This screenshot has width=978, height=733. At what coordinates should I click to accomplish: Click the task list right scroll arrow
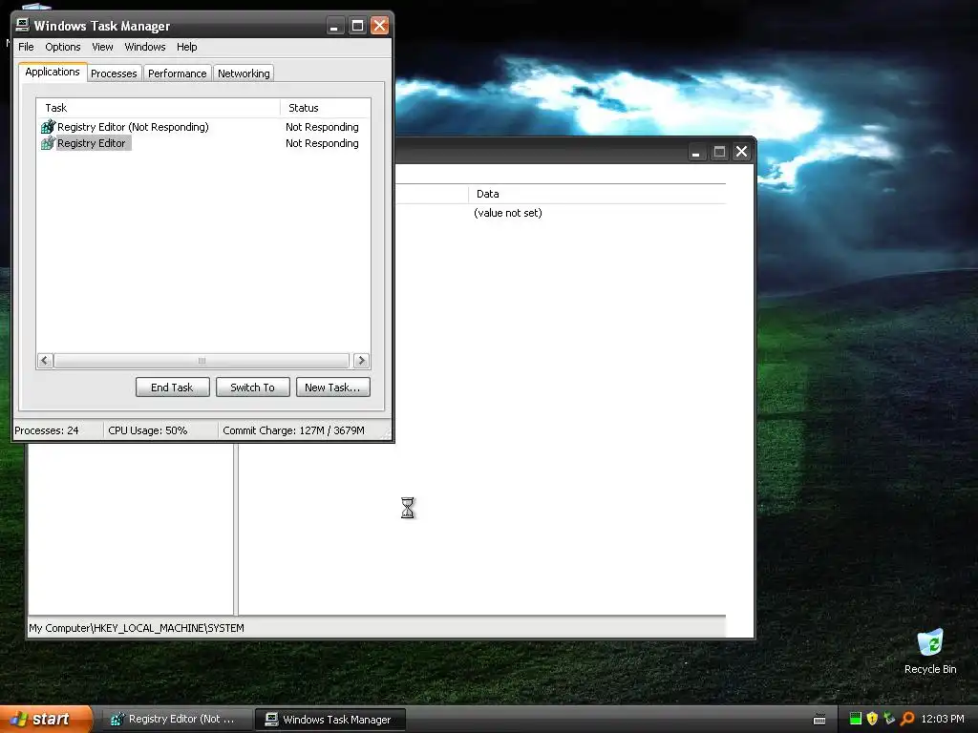click(x=361, y=360)
